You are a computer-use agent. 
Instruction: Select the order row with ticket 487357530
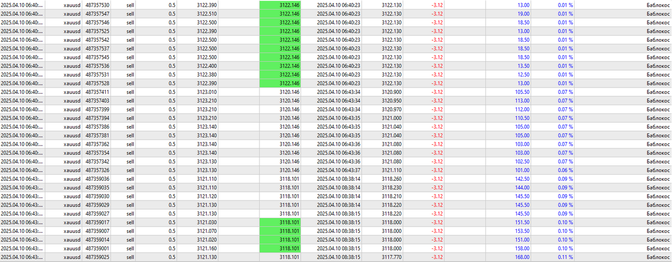click(x=336, y=5)
